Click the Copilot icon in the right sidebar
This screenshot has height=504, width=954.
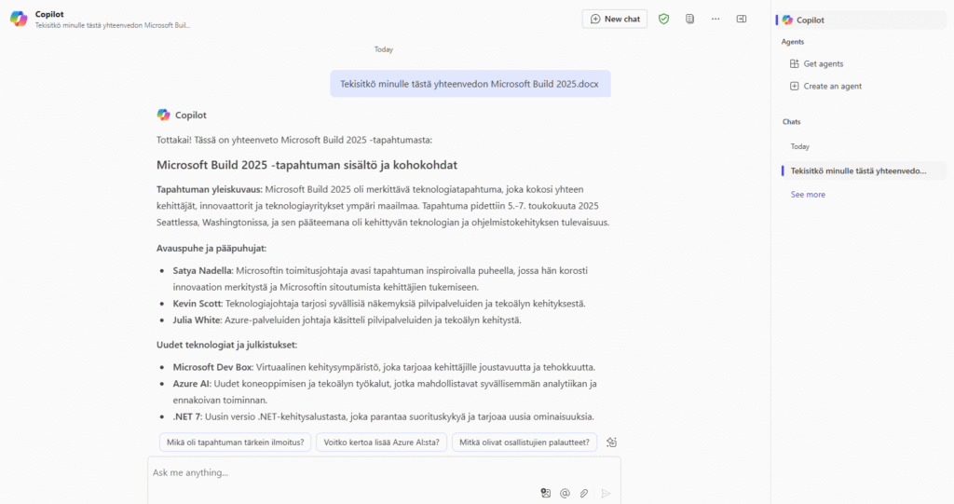click(x=788, y=20)
